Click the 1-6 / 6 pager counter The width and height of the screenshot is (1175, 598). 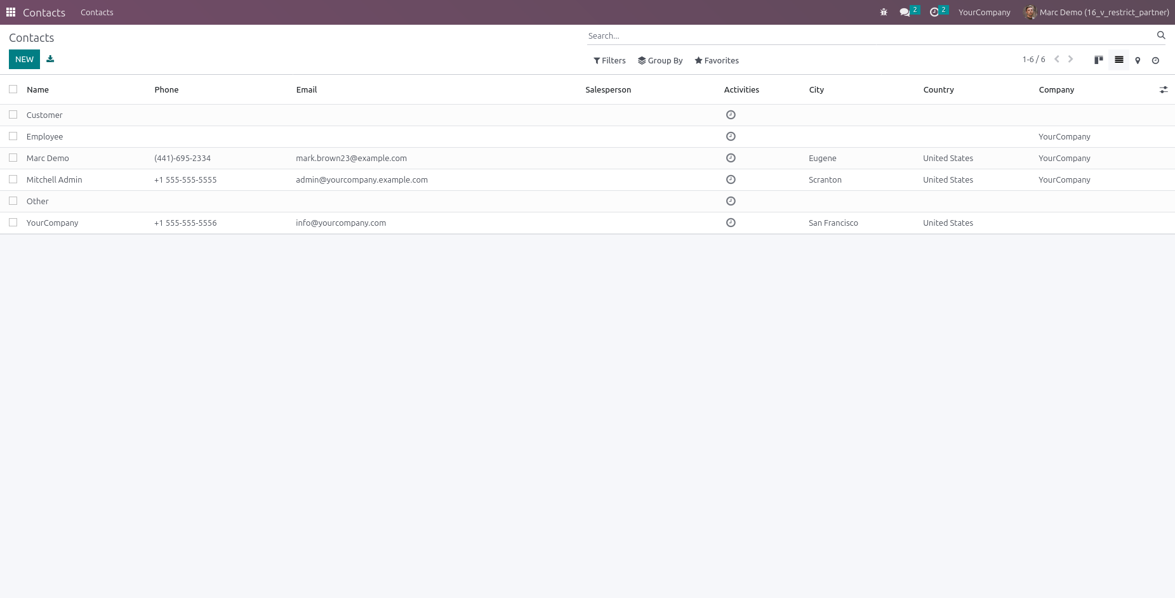[x=1033, y=59]
